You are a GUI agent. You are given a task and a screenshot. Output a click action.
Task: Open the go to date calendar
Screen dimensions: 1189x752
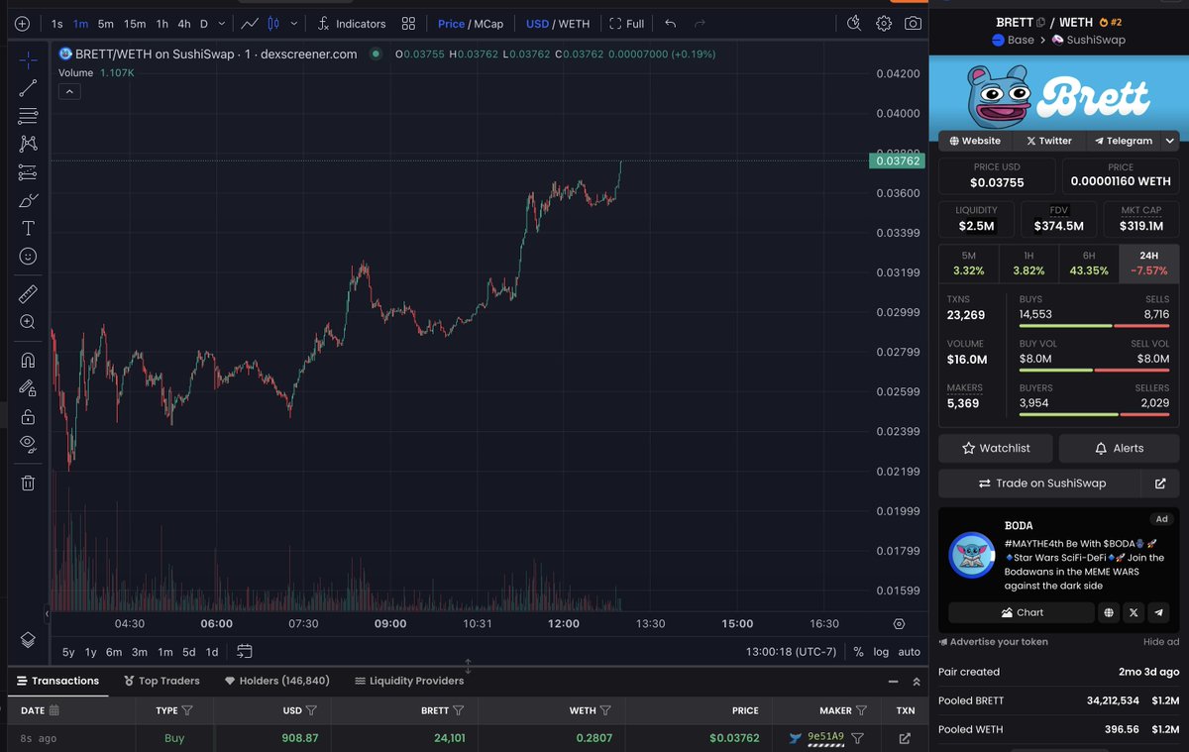(245, 652)
